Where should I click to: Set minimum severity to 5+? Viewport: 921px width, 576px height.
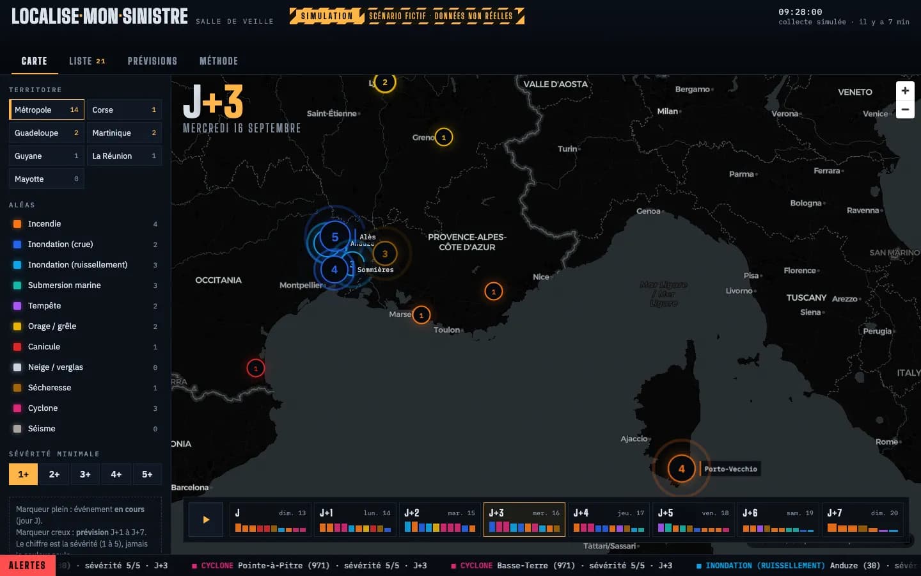(147, 474)
